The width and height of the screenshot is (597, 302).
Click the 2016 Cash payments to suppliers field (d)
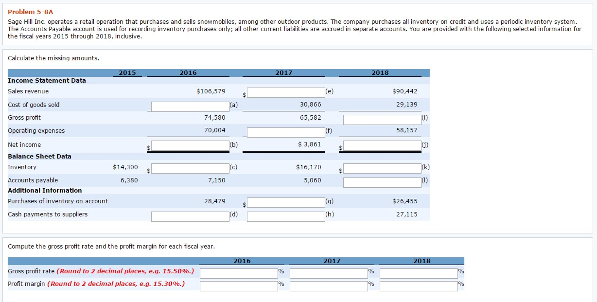pyautogui.click(x=190, y=217)
